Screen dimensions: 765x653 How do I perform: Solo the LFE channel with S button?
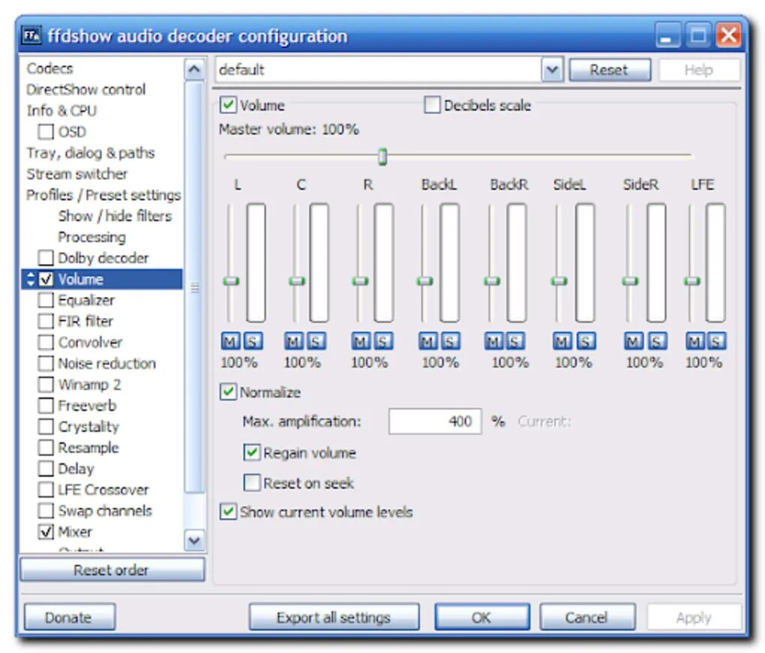pos(716,341)
